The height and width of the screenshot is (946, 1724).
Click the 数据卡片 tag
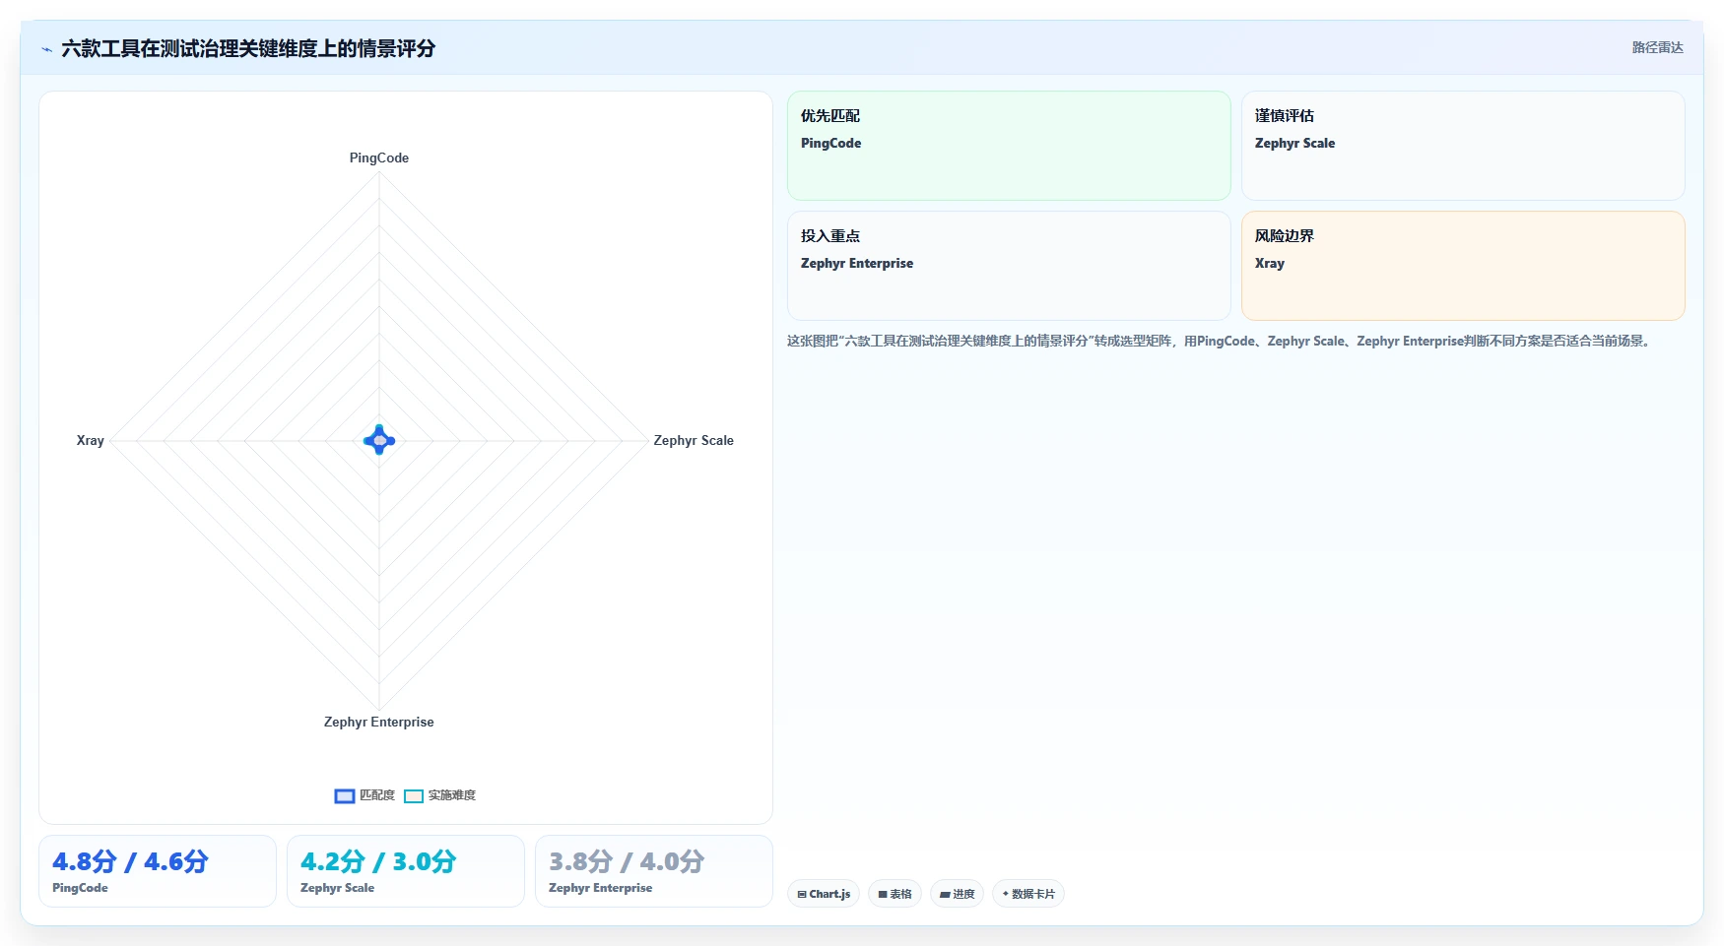[x=1028, y=894]
